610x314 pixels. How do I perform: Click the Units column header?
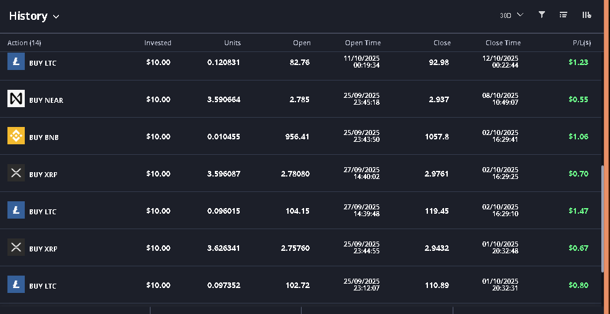point(232,43)
